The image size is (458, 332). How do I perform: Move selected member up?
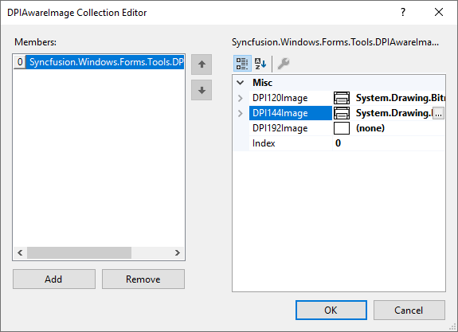point(202,64)
